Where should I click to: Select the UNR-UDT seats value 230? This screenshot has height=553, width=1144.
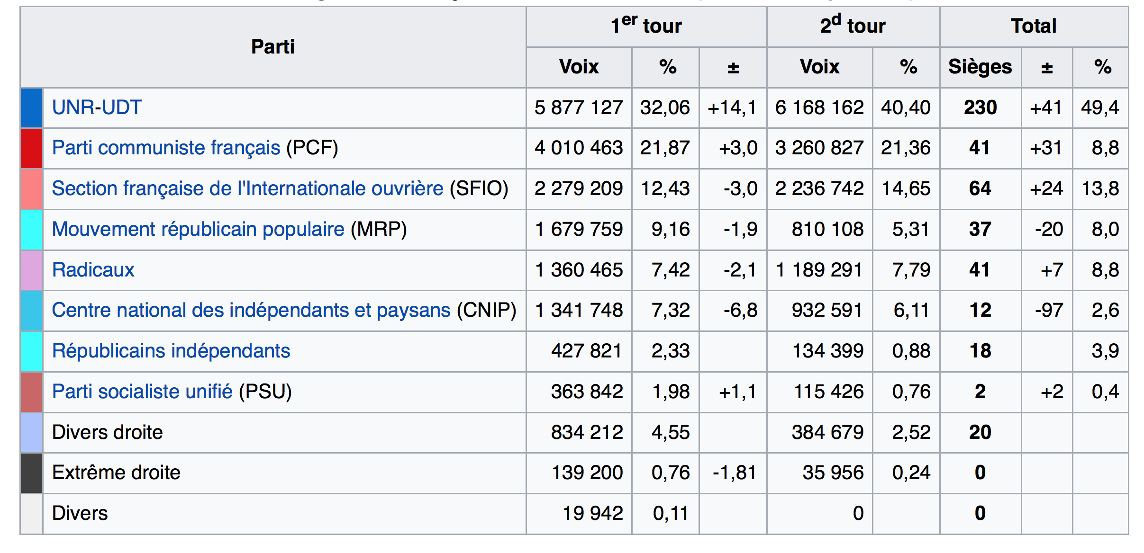point(980,108)
